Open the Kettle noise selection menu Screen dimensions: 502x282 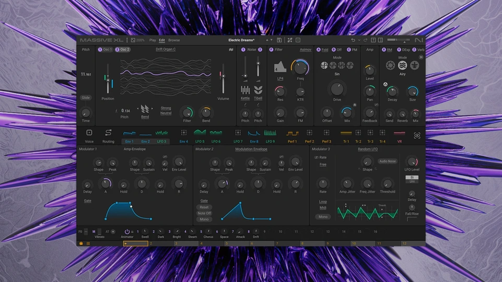tap(245, 98)
